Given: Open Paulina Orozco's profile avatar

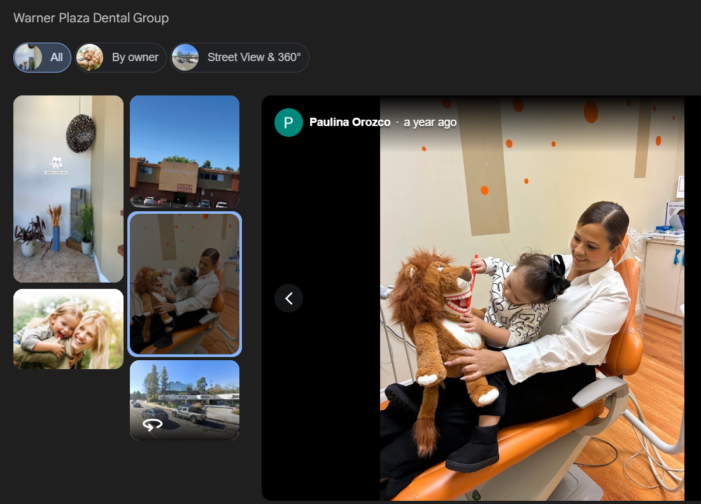Looking at the screenshot, I should (x=288, y=122).
